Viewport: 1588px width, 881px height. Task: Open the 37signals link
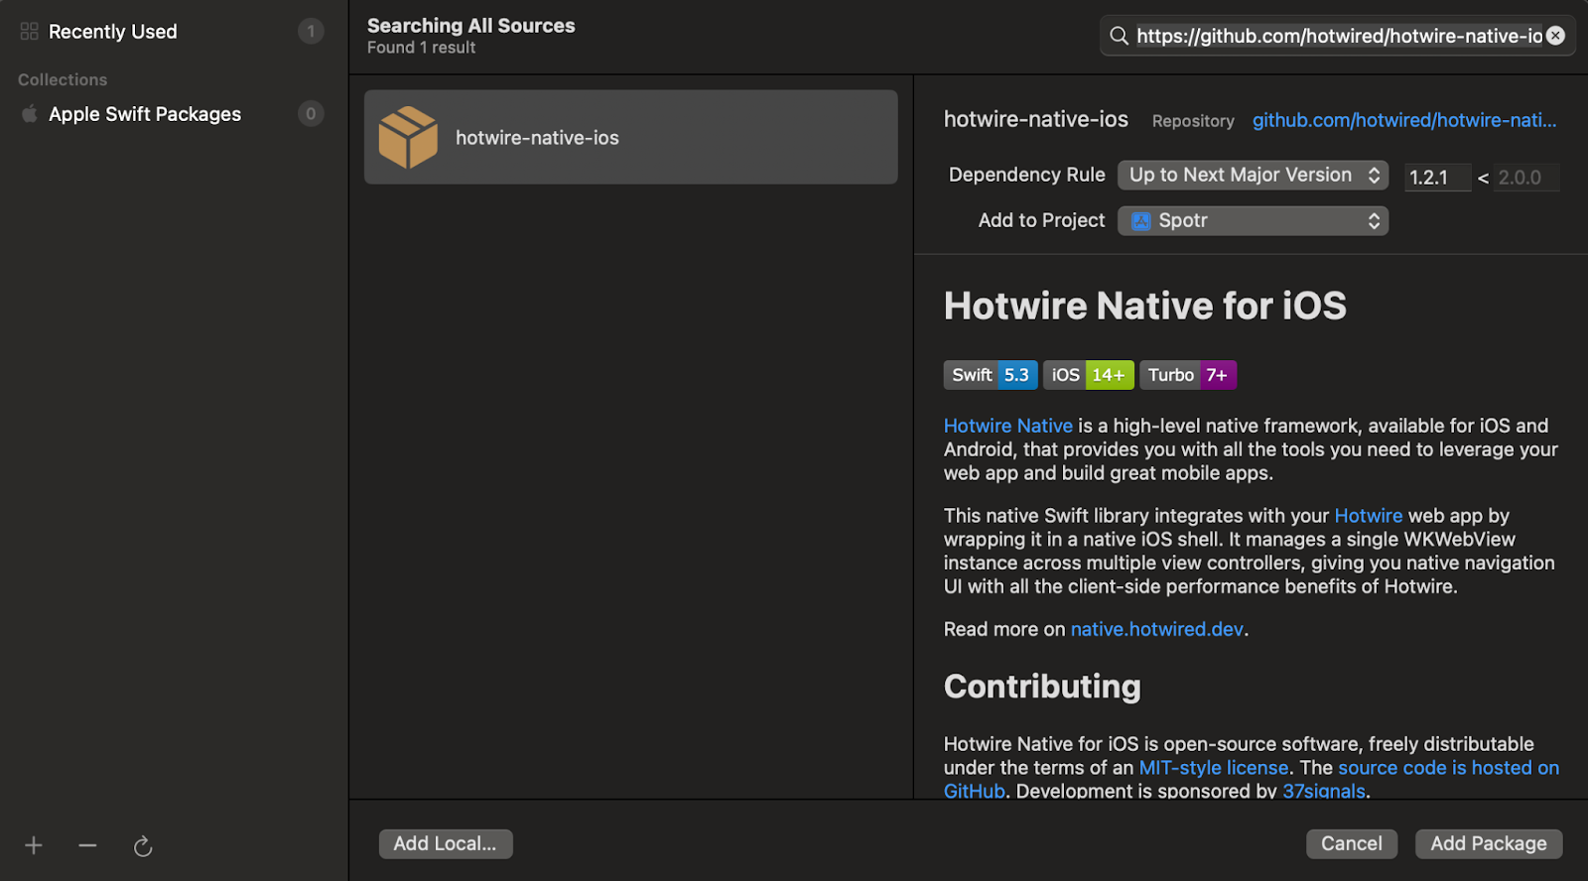point(1324,791)
